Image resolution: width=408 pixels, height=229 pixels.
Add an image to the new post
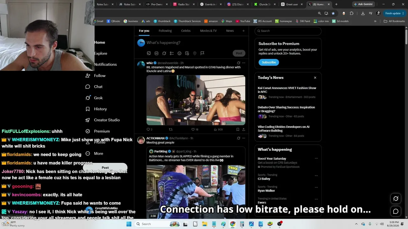149,53
